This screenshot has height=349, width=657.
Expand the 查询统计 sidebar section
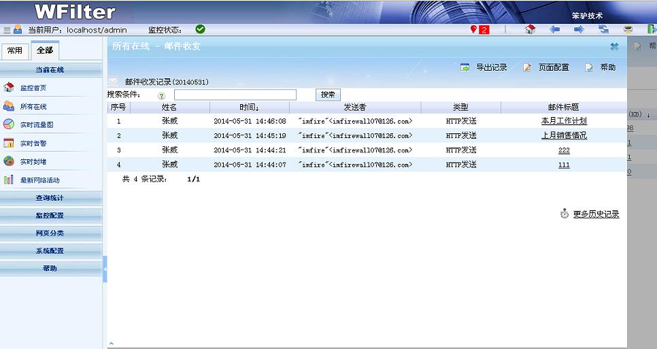(x=50, y=198)
